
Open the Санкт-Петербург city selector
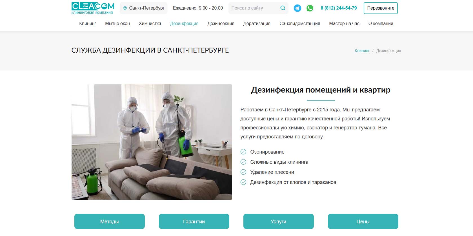(144, 8)
